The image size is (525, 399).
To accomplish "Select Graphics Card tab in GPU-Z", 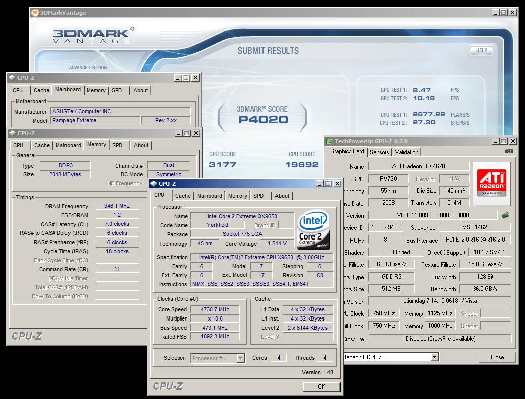I will 347,151.
